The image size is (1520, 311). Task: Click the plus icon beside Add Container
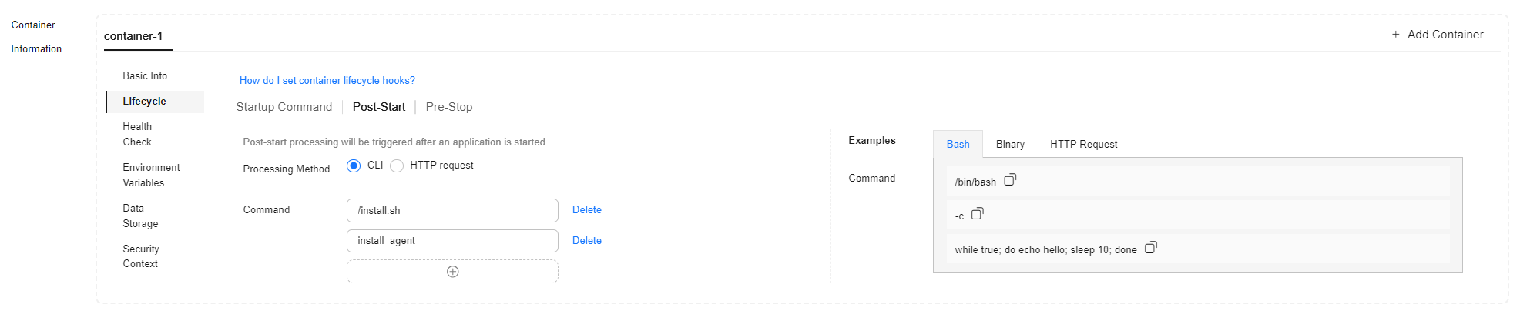click(x=1395, y=35)
